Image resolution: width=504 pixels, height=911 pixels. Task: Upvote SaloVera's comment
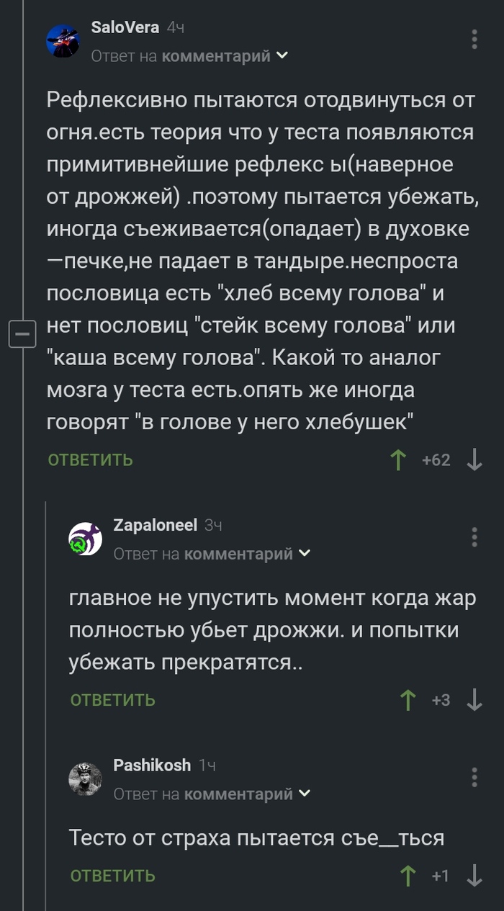click(398, 460)
